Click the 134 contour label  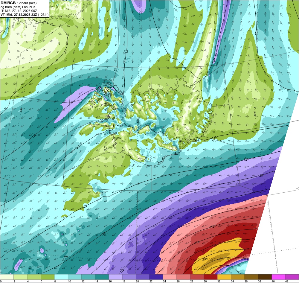point(46,22)
